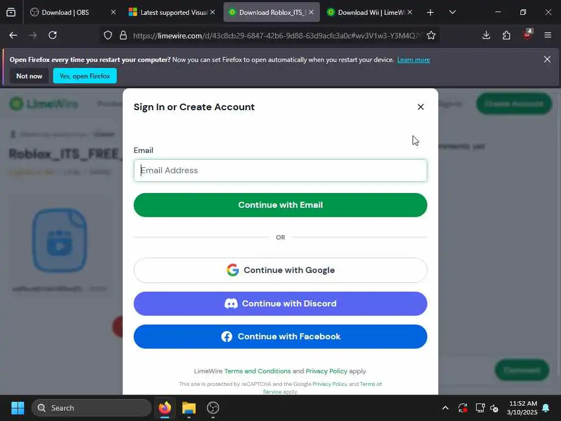Dismiss the Firefox startup notification bar
The height and width of the screenshot is (421, 561).
(x=547, y=59)
